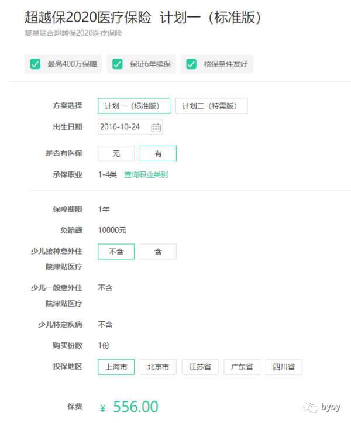Choose 上海市 as insured region
Screen dimensions: 351x423
coord(116,367)
